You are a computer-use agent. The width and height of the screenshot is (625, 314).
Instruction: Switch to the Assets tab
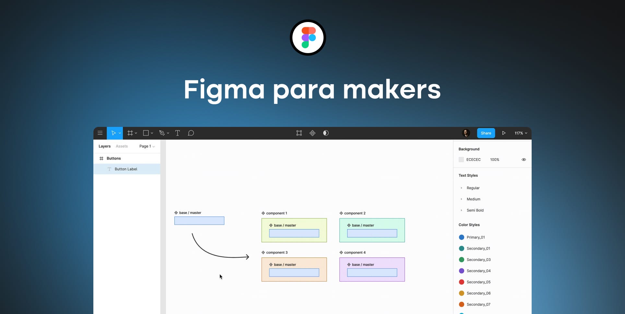tap(122, 146)
